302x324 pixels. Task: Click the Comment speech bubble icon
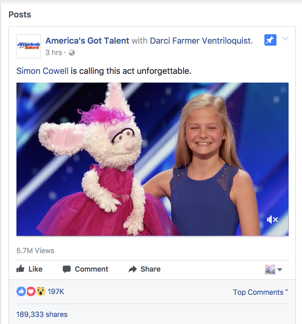pyautogui.click(x=67, y=269)
